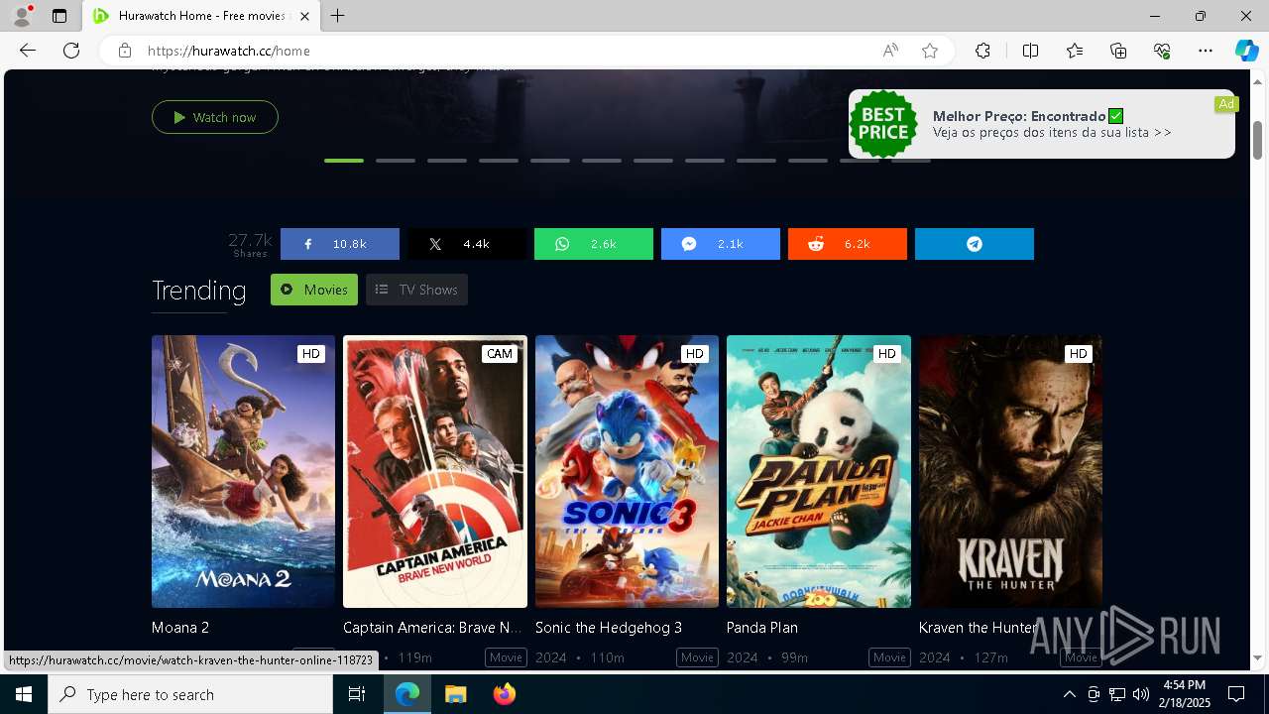
Task: Open notifications center icon
Action: tap(1236, 694)
